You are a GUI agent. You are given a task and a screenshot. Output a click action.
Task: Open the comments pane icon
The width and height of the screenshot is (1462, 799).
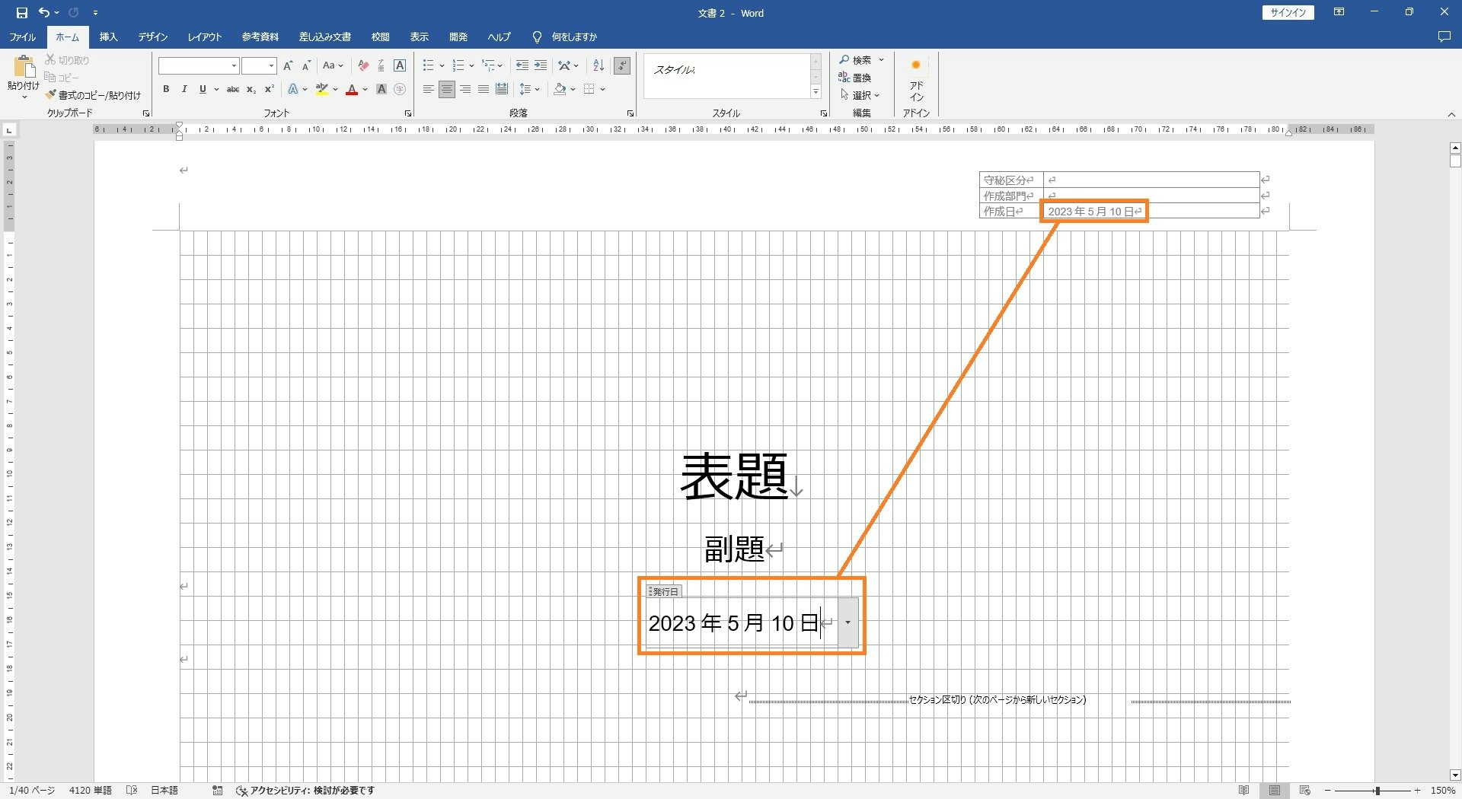pyautogui.click(x=1444, y=37)
